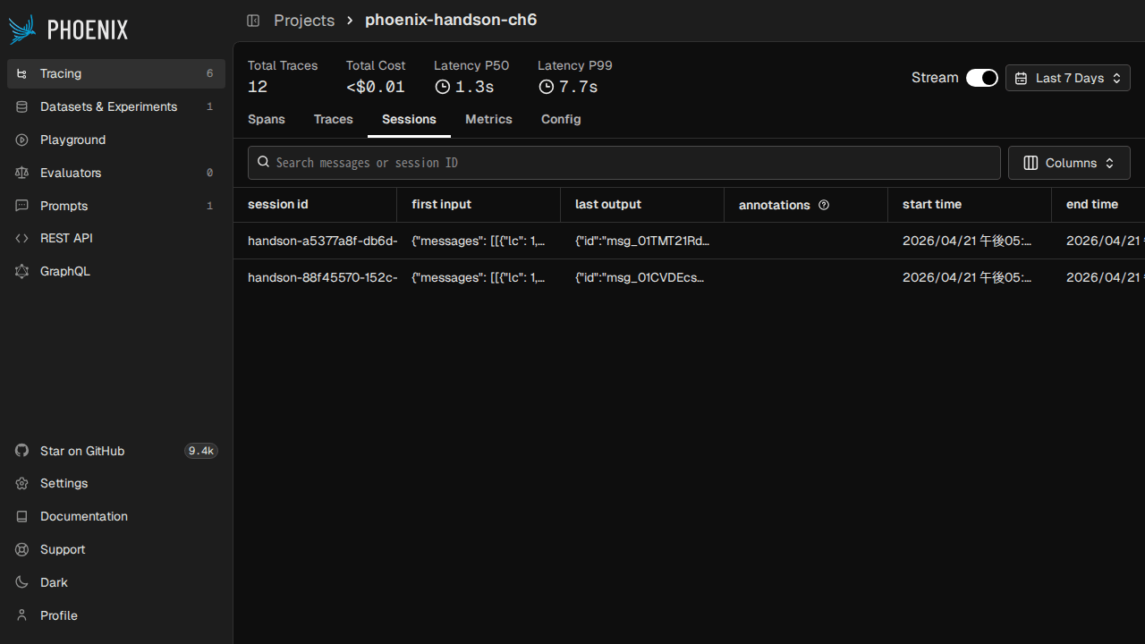Click the Projects breadcrumb link
Screen dimensions: 1145x644
[304, 21]
